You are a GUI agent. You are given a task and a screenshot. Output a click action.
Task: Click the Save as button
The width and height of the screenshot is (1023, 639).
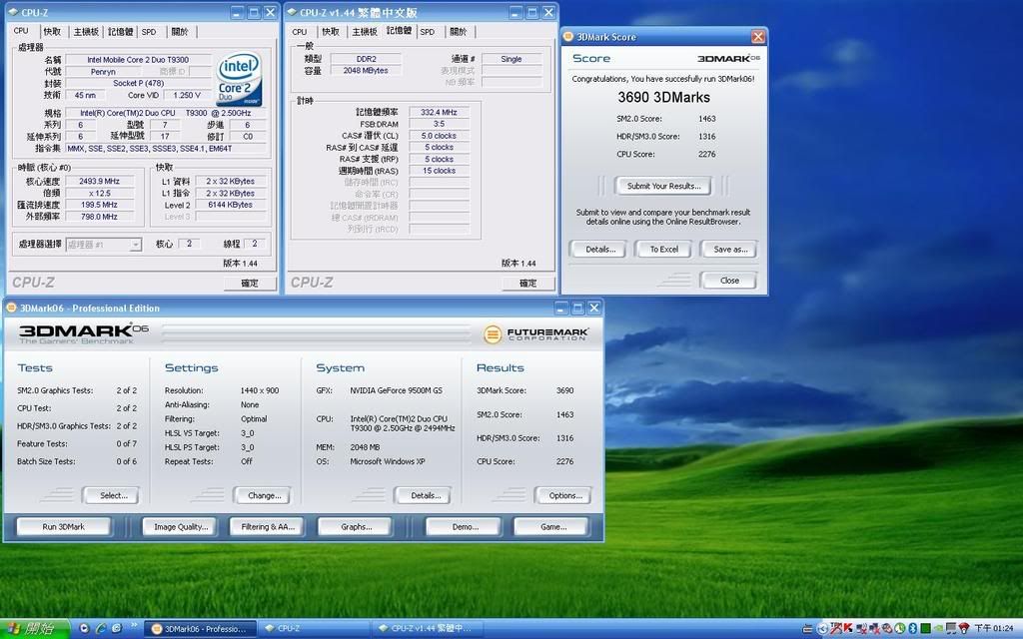[x=730, y=249]
